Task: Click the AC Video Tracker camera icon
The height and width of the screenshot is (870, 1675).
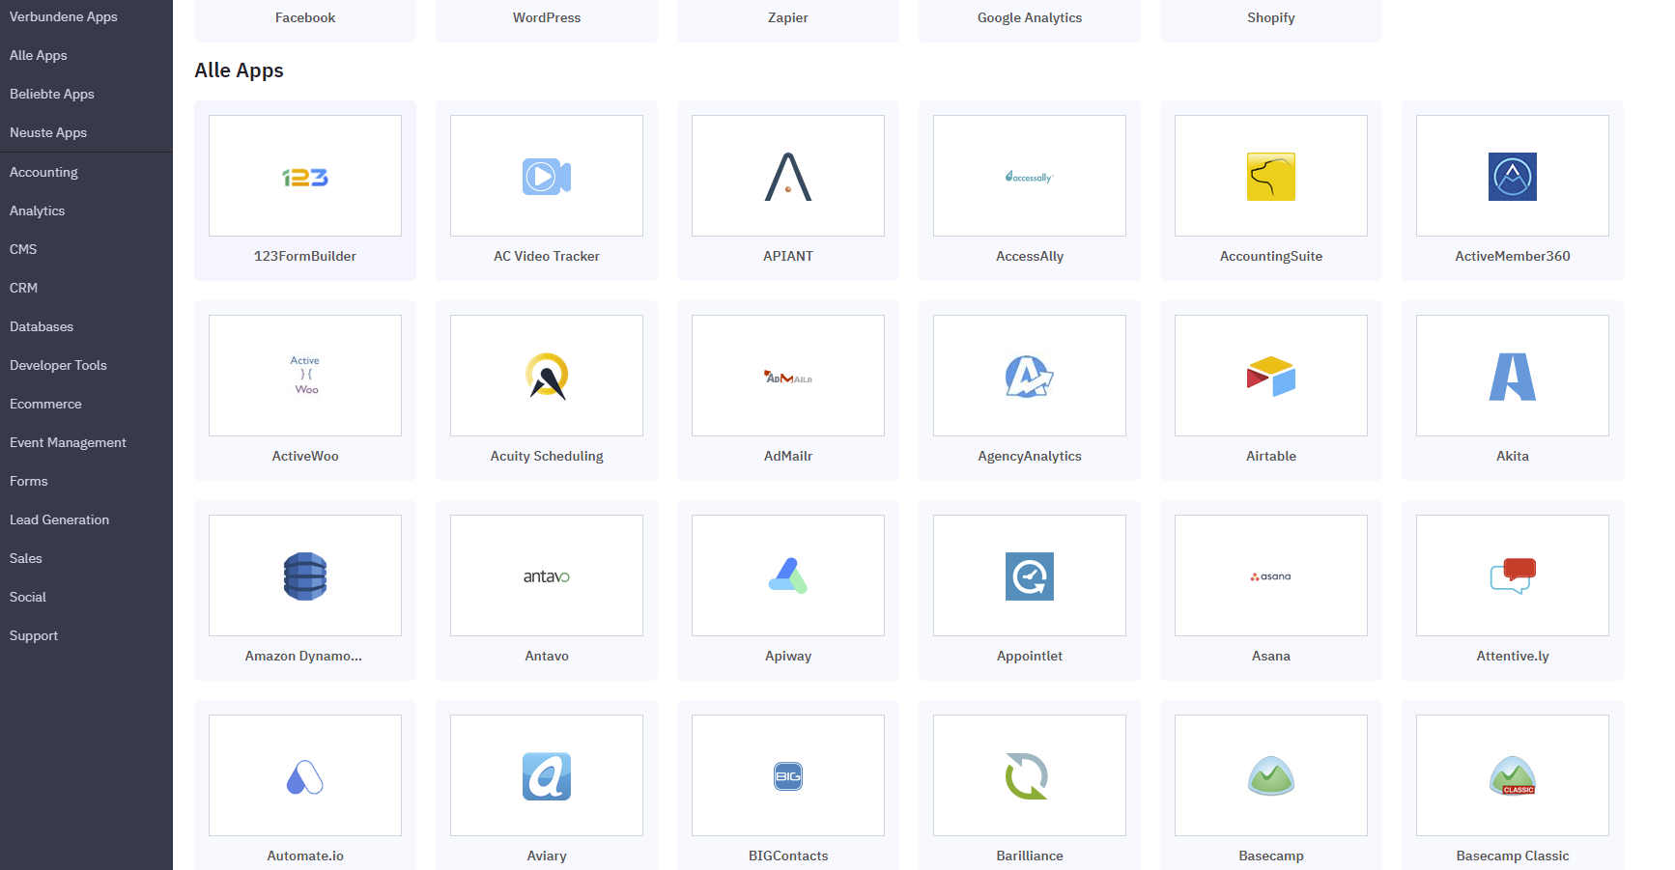Action: [547, 177]
